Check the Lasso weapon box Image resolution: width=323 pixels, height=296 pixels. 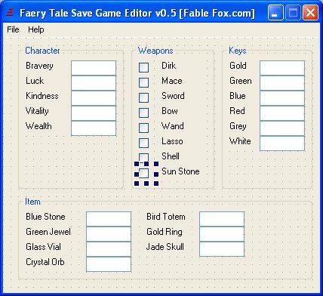pos(143,143)
